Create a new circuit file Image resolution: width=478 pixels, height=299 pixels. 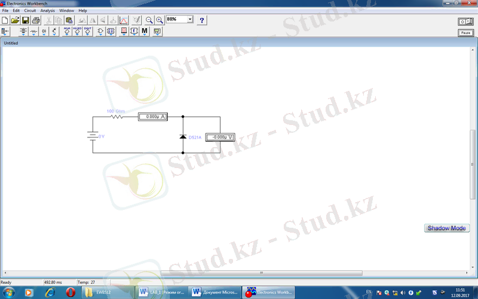[5, 20]
